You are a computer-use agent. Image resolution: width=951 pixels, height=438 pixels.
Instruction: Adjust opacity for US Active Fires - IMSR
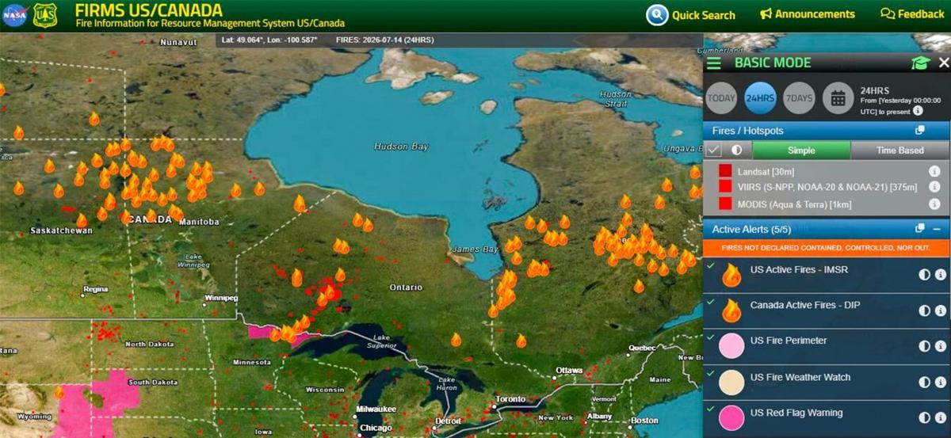924,275
